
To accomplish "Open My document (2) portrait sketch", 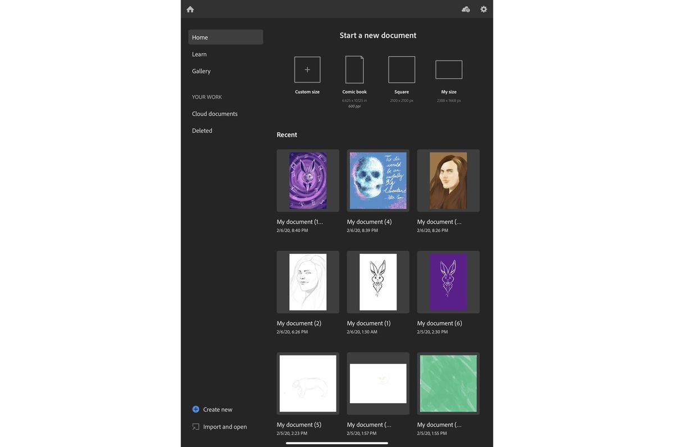I will (308, 281).
